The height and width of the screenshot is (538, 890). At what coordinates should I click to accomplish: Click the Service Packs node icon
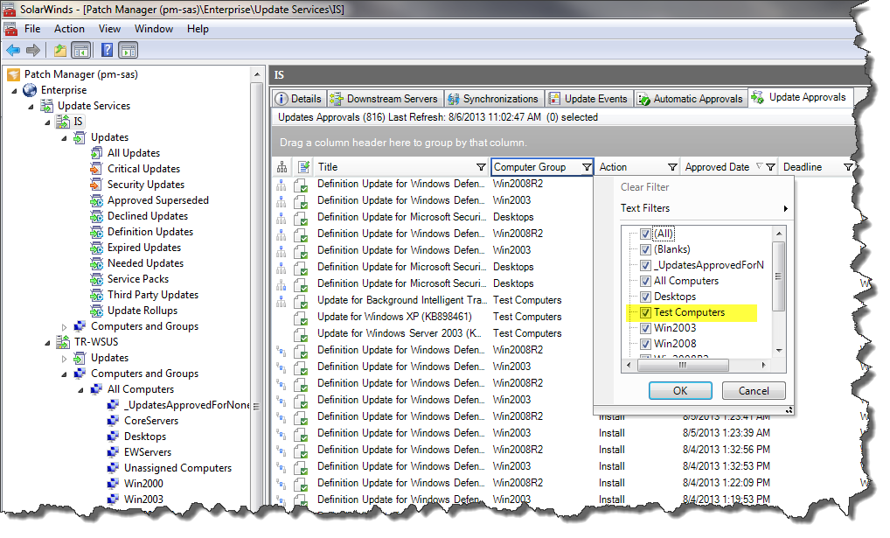[x=96, y=279]
